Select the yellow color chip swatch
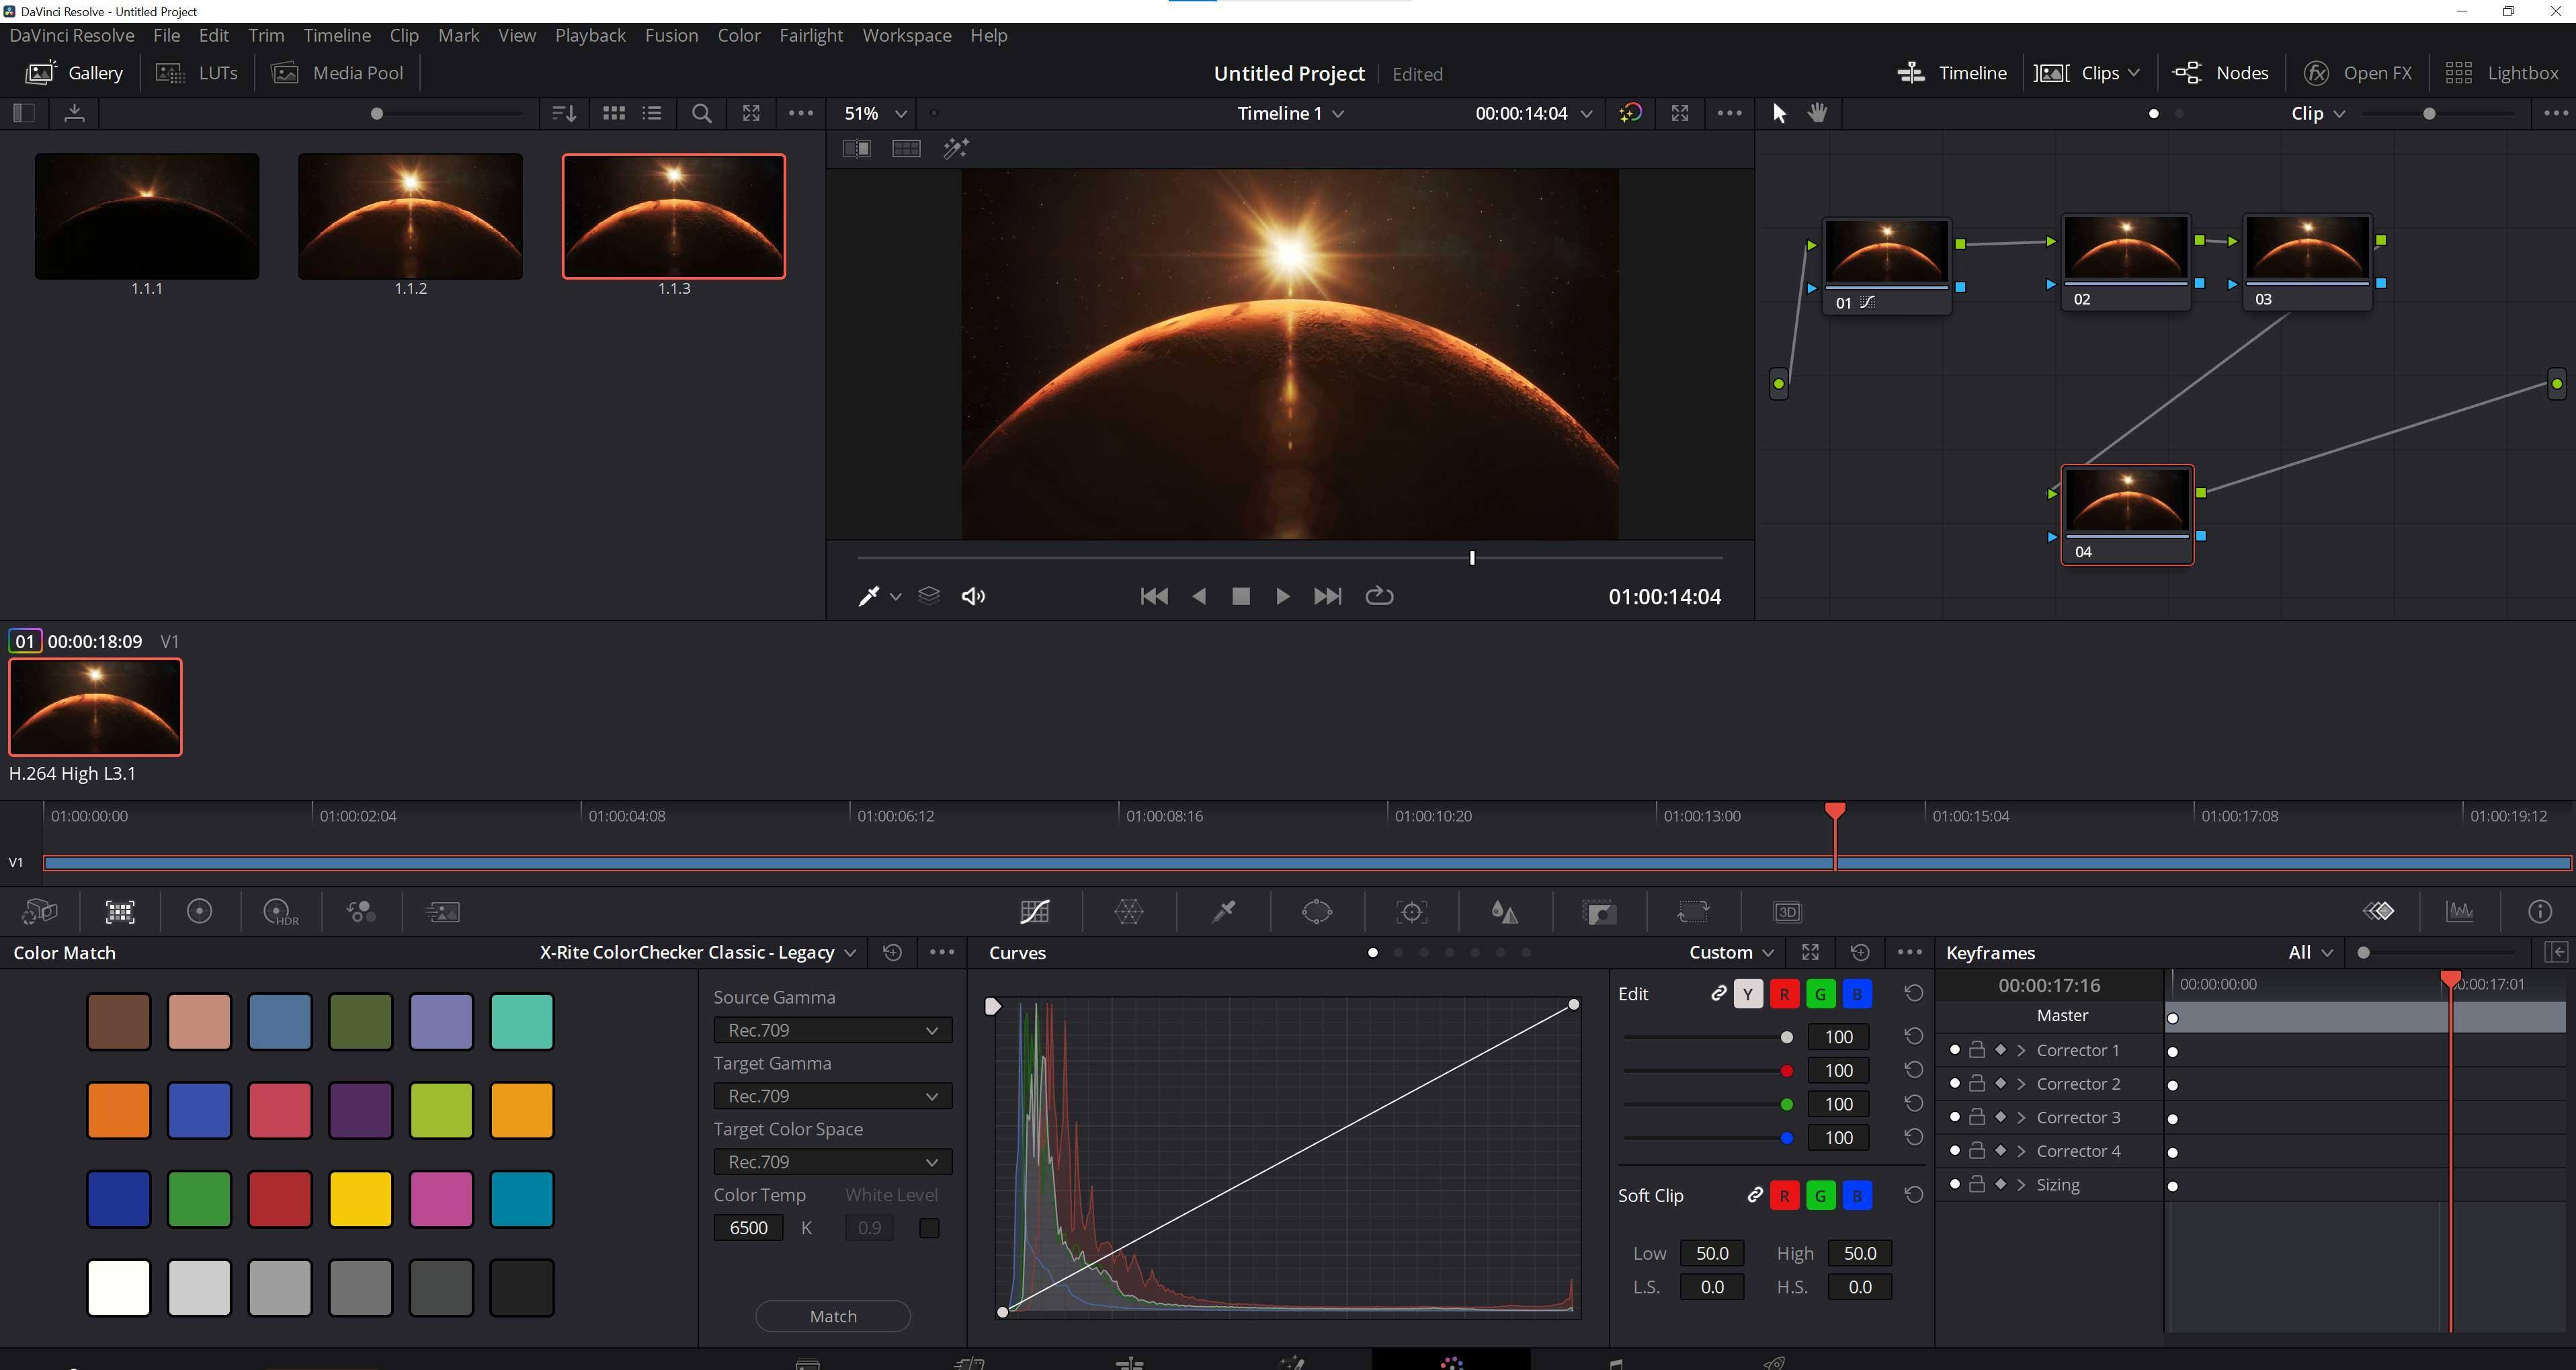 (x=360, y=1198)
